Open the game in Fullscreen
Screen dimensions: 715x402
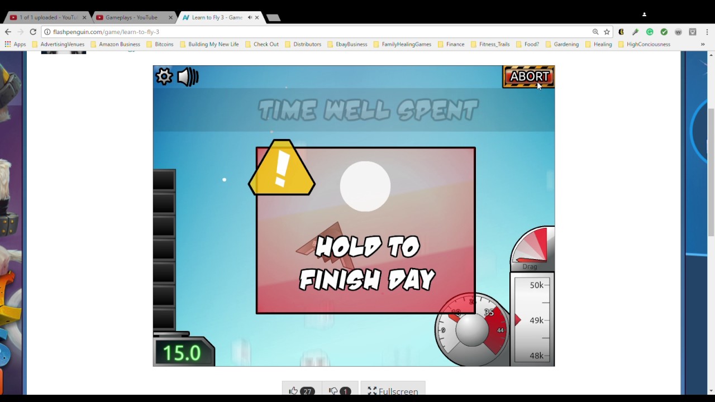click(x=393, y=391)
